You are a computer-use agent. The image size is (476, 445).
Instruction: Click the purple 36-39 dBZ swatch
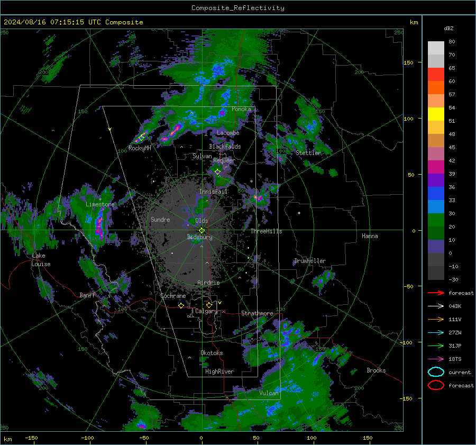point(436,180)
